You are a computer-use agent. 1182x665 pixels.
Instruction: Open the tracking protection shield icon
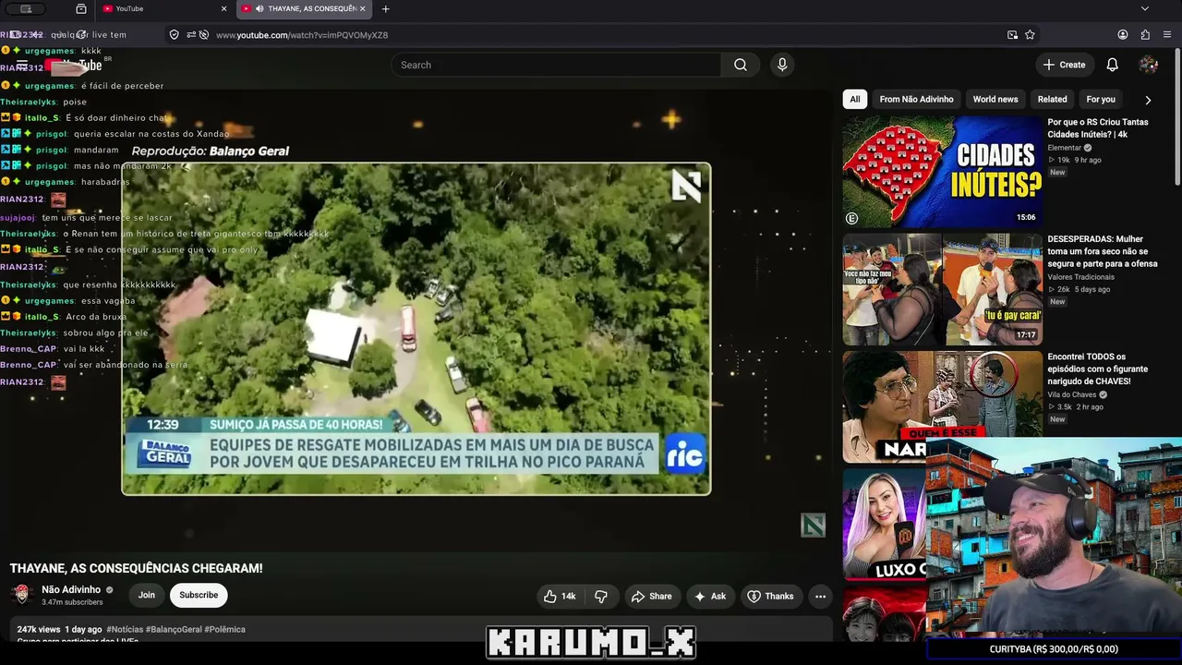tap(174, 35)
